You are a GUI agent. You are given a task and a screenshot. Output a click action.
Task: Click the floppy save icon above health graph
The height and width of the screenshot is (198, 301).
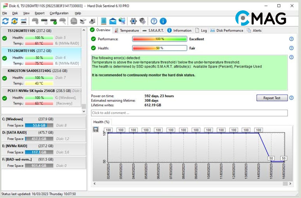(x=96, y=129)
